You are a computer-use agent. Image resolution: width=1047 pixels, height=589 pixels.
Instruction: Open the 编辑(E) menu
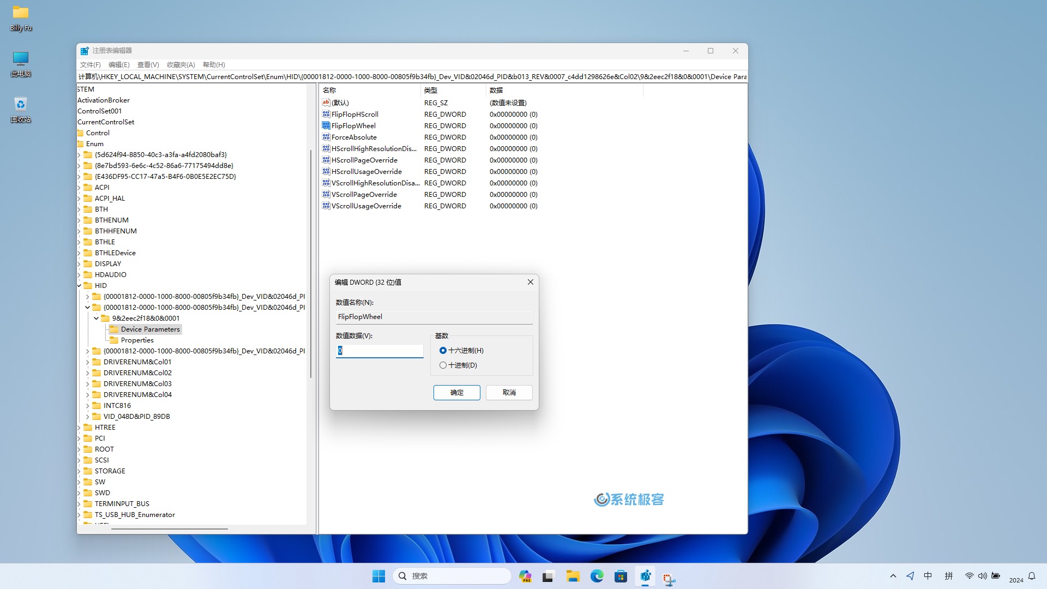(x=119, y=65)
